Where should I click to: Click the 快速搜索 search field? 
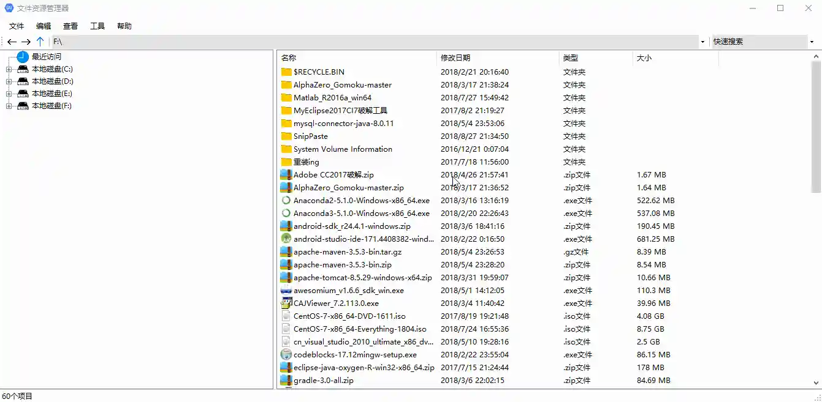(x=759, y=42)
